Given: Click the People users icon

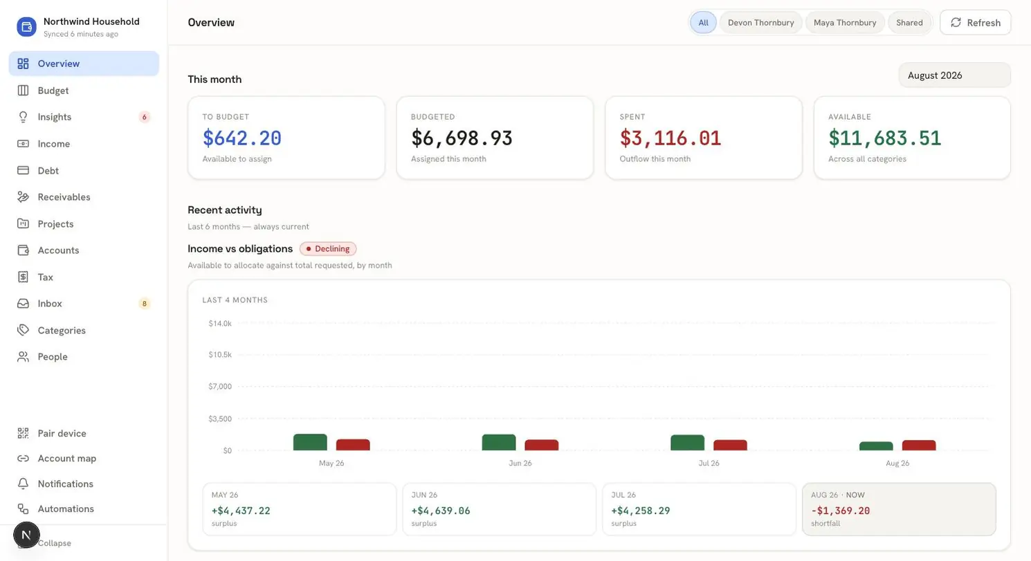Looking at the screenshot, I should pyautogui.click(x=23, y=357).
